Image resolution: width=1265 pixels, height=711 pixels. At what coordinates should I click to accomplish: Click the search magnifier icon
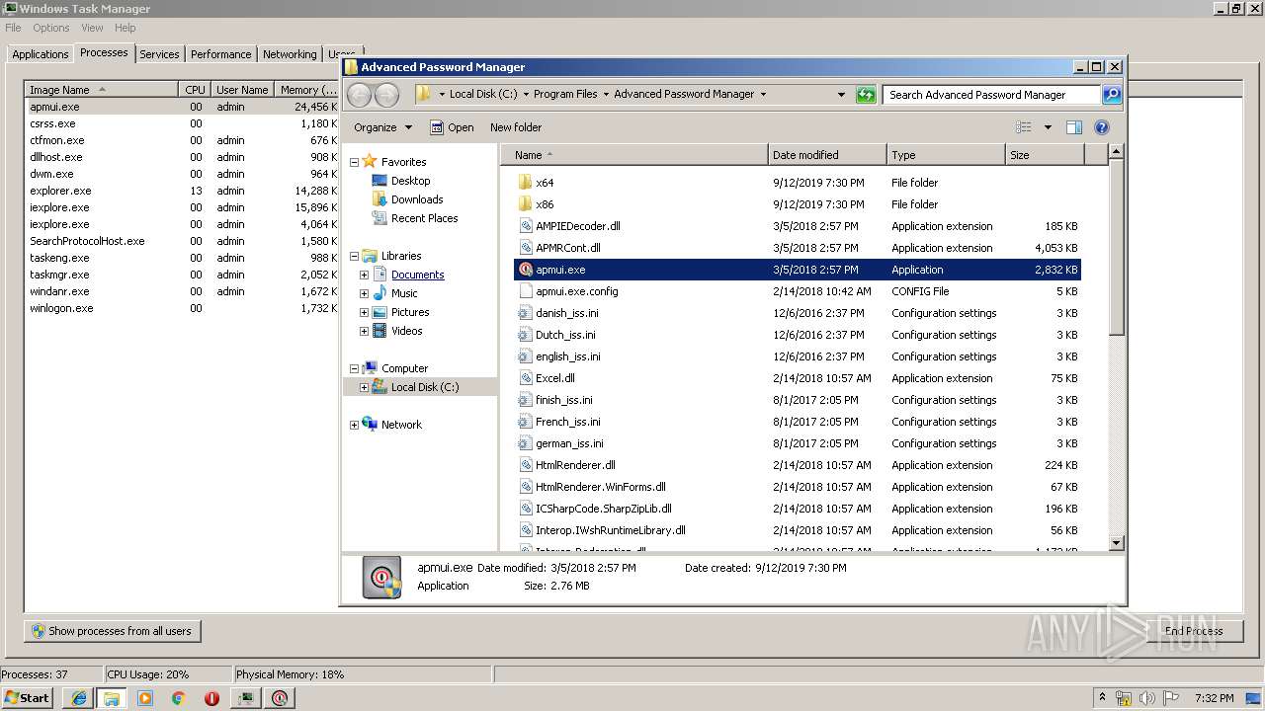[1112, 95]
